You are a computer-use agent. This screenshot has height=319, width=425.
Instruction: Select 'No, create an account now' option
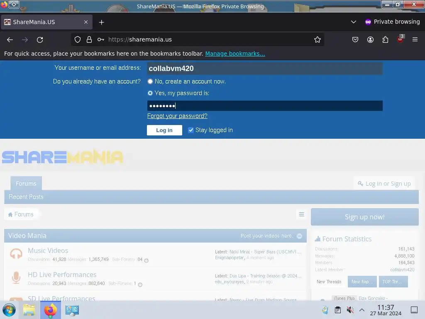click(x=150, y=81)
